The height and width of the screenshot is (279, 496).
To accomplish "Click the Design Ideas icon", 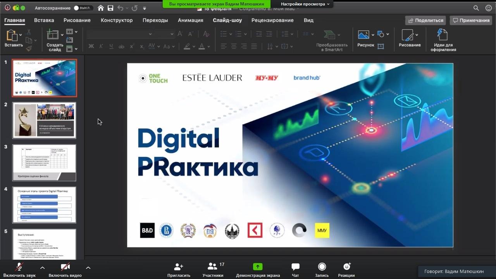I will pyautogui.click(x=443, y=35).
